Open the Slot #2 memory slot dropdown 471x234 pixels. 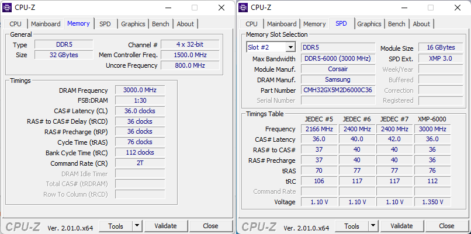(271, 48)
